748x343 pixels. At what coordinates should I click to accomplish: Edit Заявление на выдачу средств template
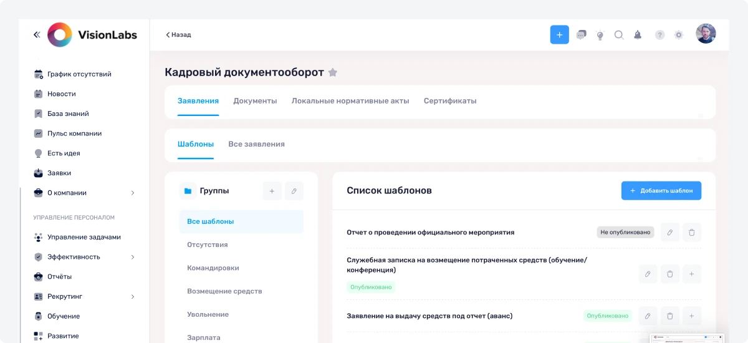click(648, 316)
